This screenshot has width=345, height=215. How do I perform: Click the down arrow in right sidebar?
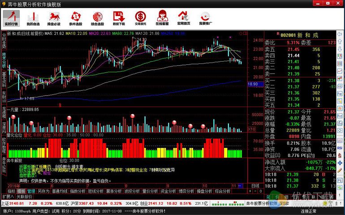(x=340, y=49)
